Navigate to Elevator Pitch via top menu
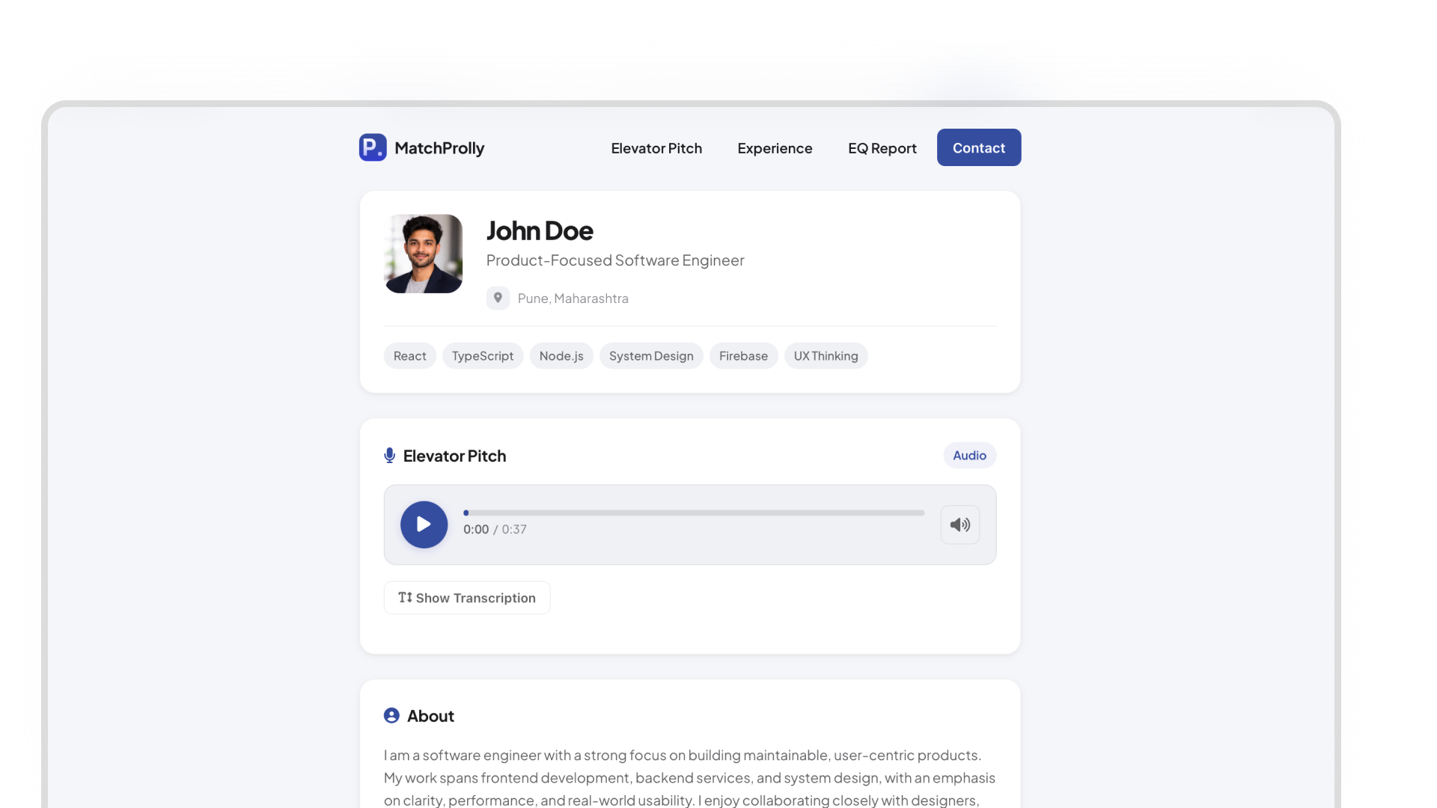 tap(656, 147)
